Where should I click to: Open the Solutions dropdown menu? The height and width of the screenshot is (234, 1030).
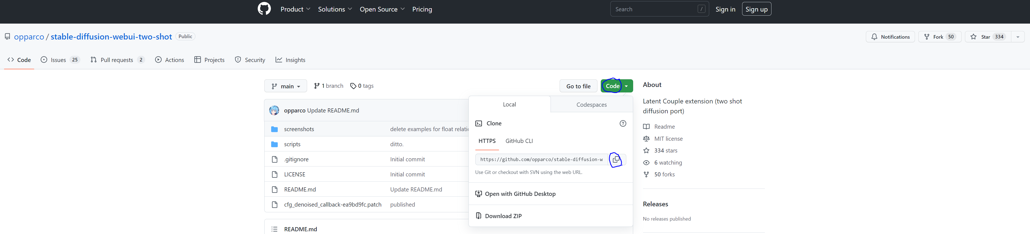tap(335, 9)
